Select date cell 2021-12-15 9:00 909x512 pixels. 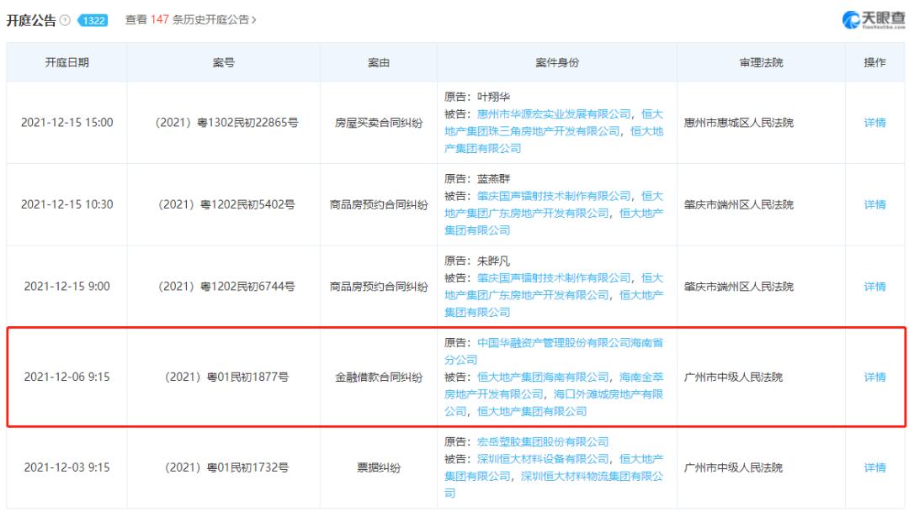click(66, 287)
